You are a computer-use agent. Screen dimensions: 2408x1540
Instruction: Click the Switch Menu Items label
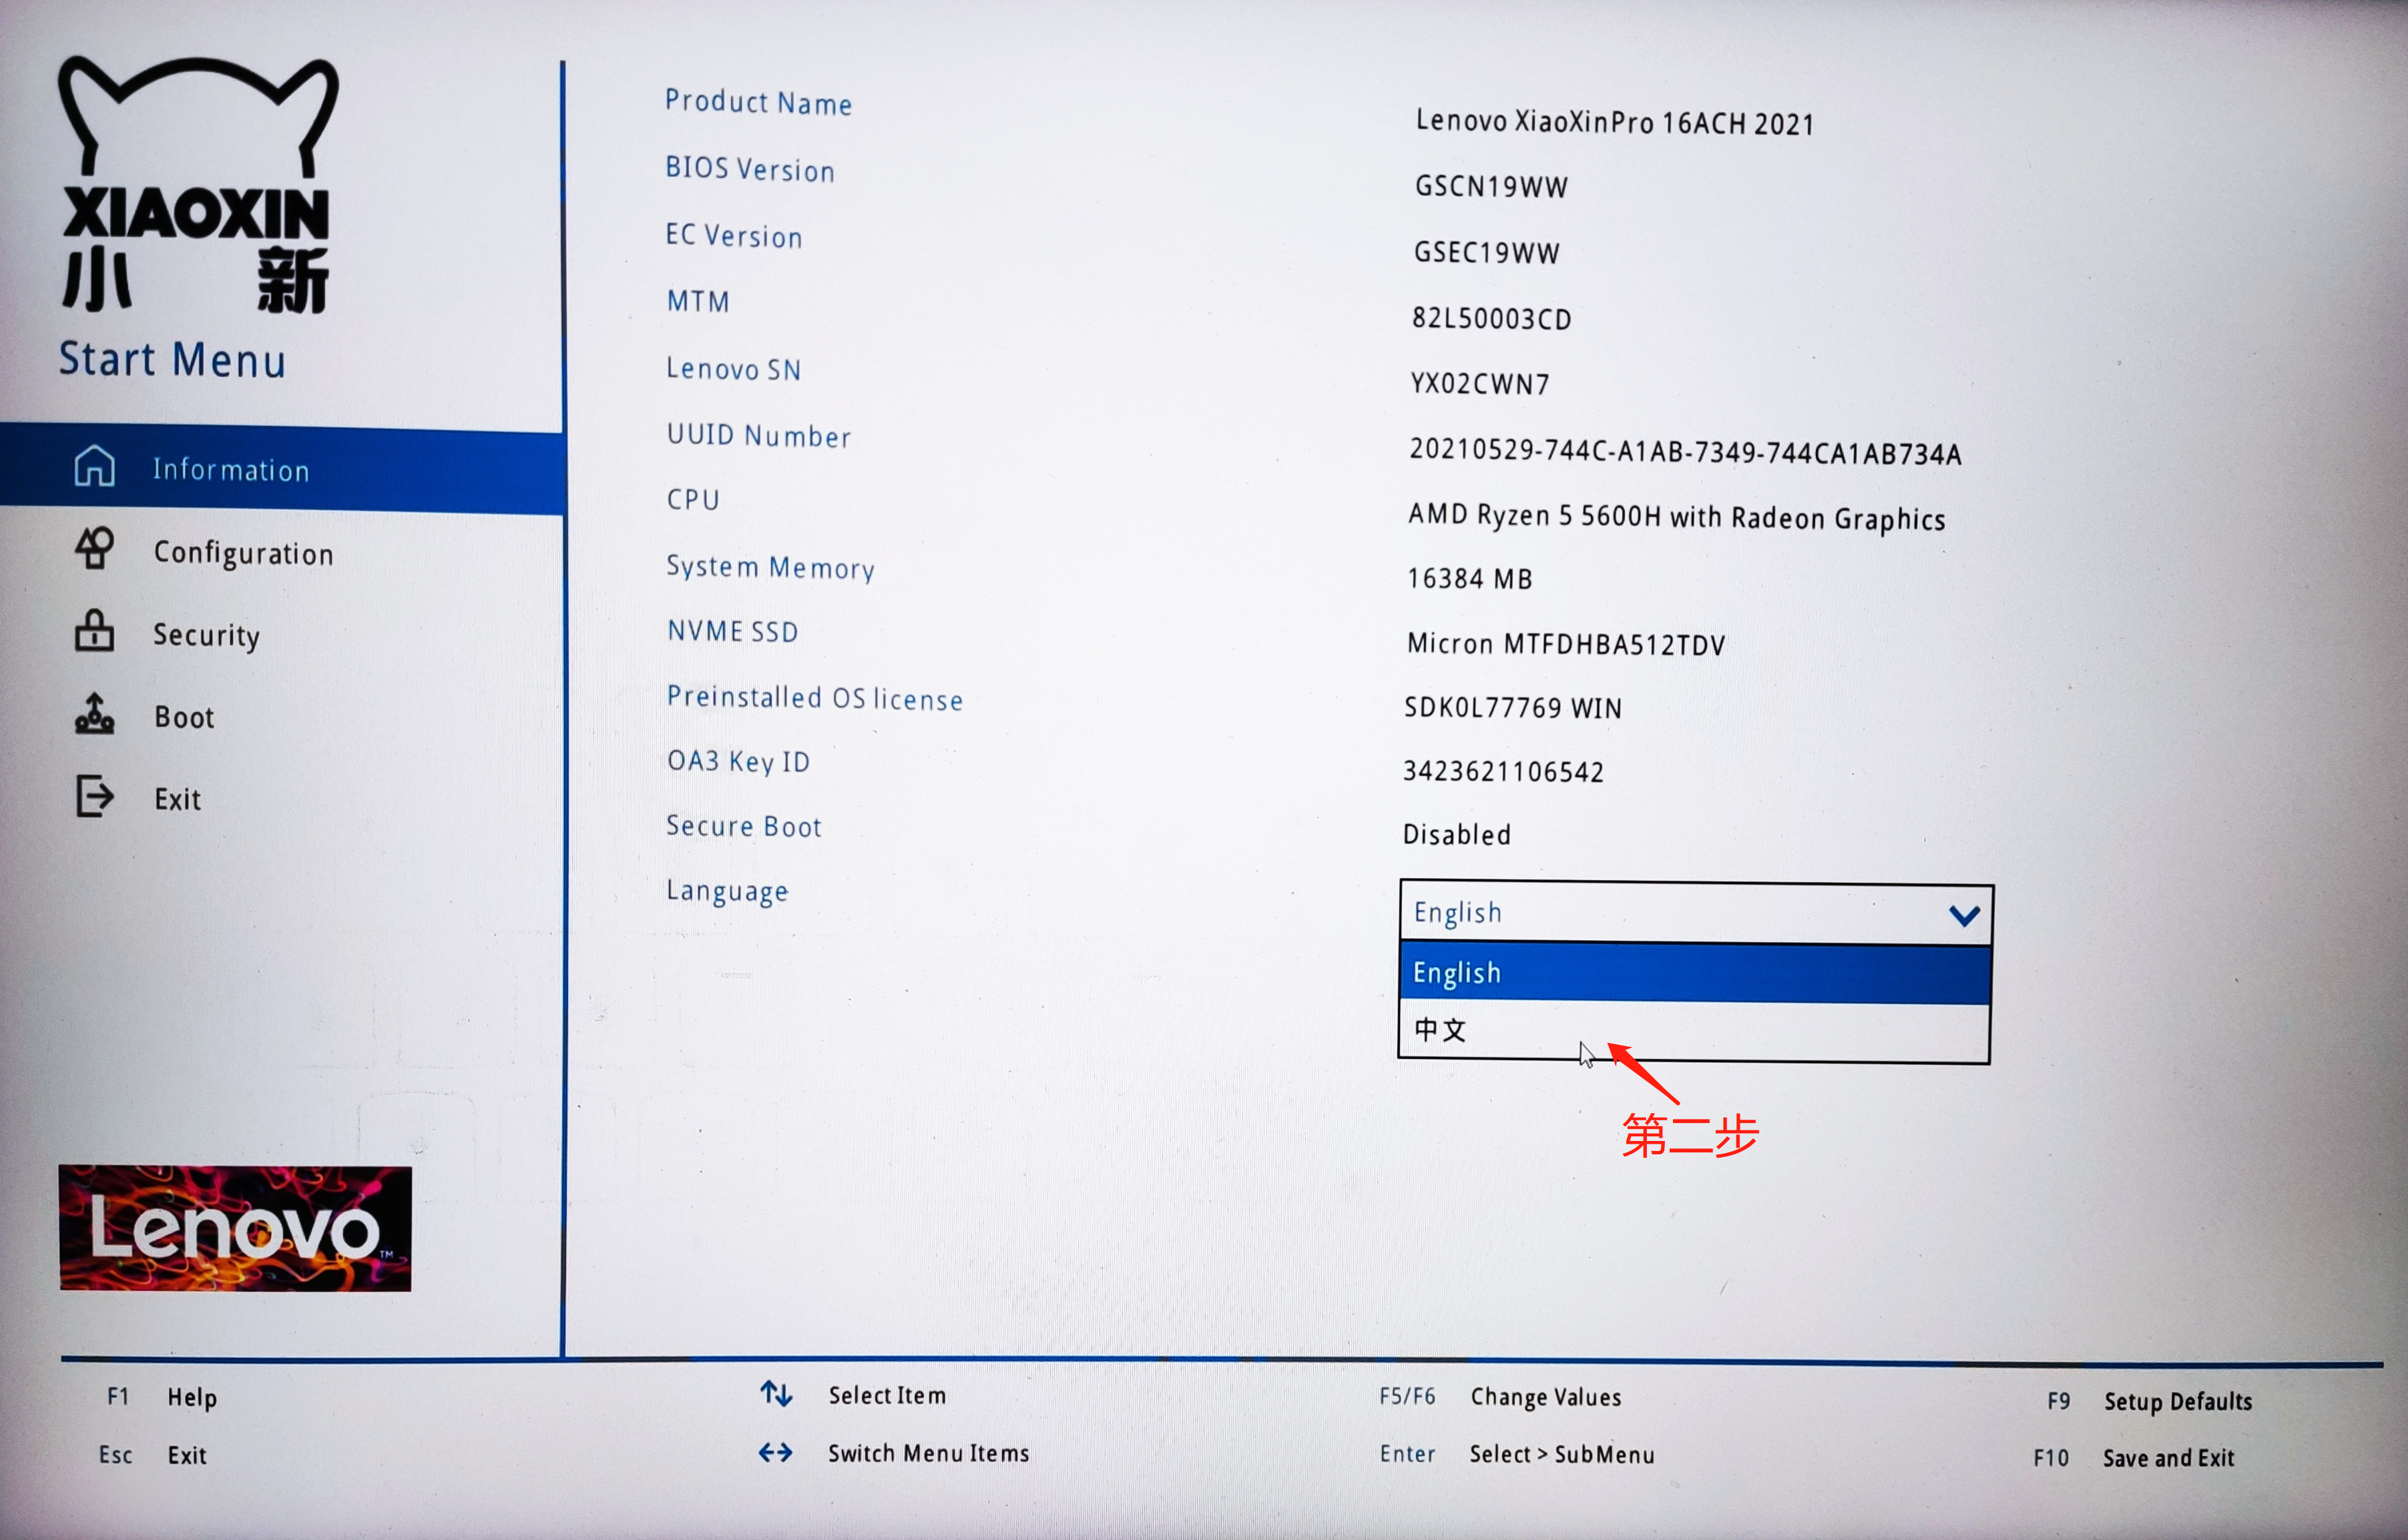point(929,1453)
